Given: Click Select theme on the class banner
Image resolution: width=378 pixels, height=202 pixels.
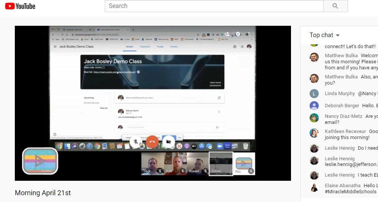Looking at the screenshot, I should click(215, 83).
